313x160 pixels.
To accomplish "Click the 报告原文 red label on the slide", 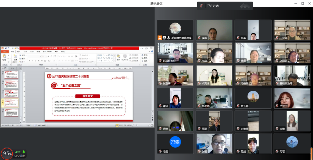I will (x=88, y=96).
